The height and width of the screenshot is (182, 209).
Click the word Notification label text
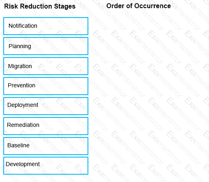[x=23, y=26]
